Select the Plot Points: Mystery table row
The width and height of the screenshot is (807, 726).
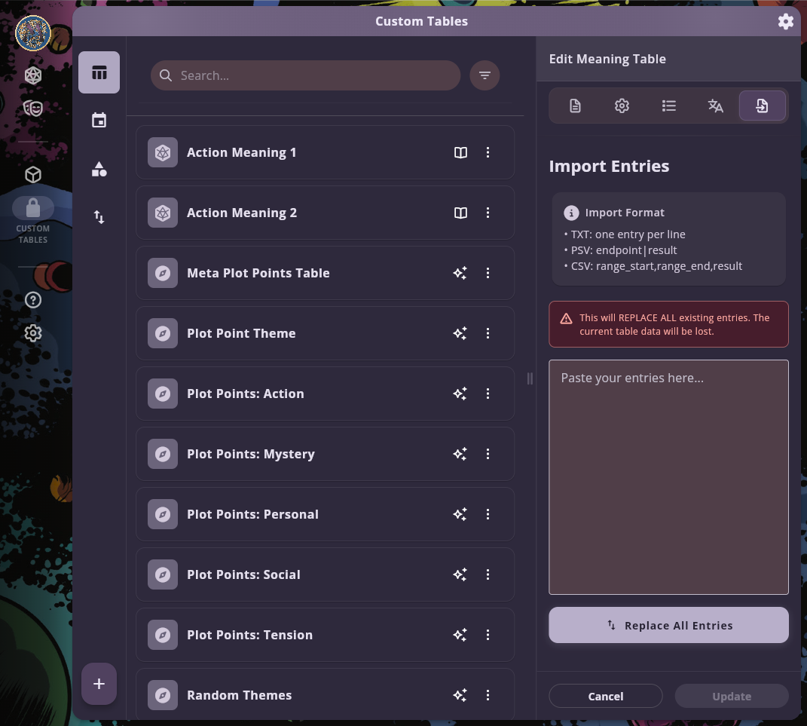tap(325, 454)
